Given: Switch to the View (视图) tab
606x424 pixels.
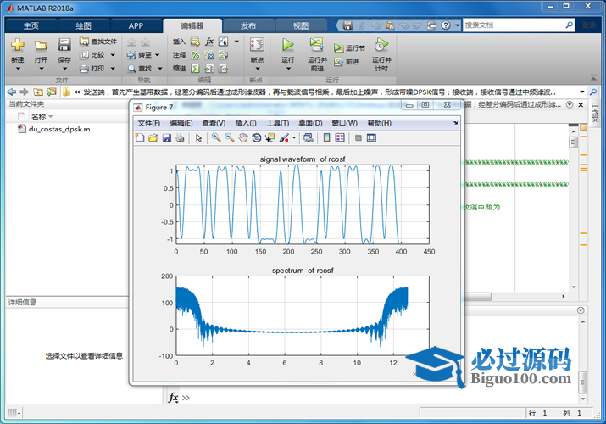Looking at the screenshot, I should 301,26.
